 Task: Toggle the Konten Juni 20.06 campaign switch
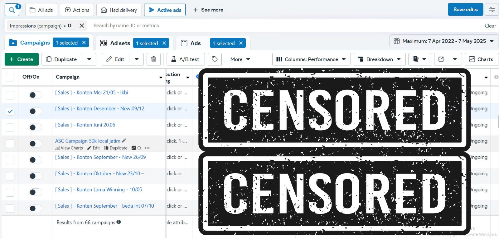coord(35,127)
